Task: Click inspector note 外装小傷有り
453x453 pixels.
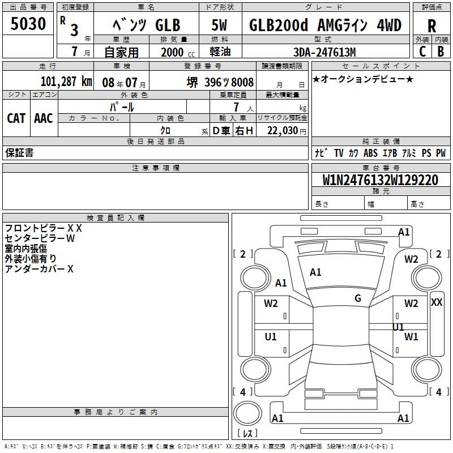Action: [31, 259]
